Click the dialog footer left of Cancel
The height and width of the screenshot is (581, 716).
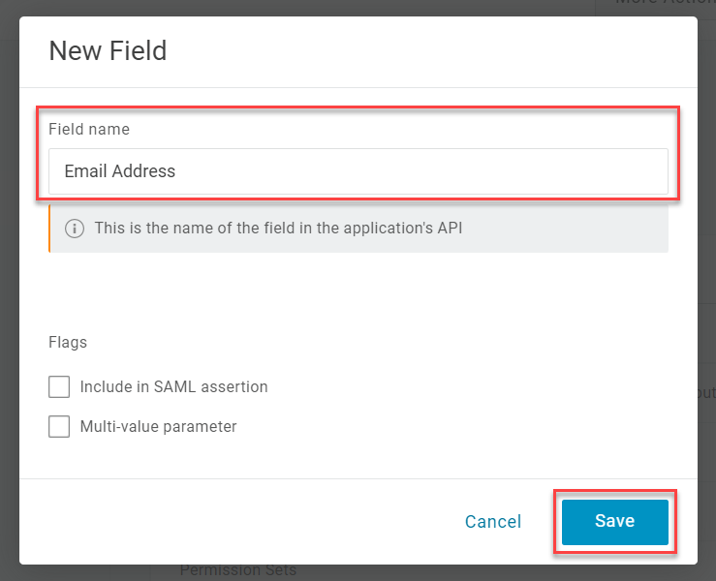pos(242,522)
